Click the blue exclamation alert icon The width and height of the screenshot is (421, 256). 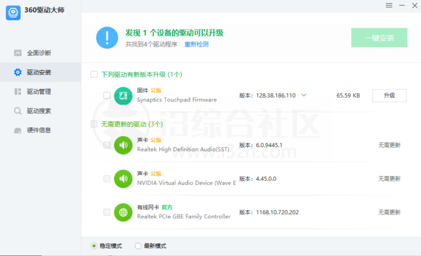pyautogui.click(x=107, y=37)
